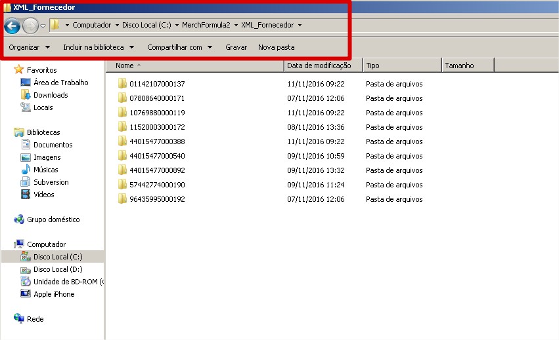Click the Apple iPhone device icon
This screenshot has height=340, width=559.
coord(26,294)
